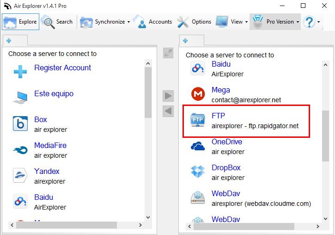Viewport: 335px width, 235px height.
Task: Click the copy to left arrow button
Action: [168, 111]
